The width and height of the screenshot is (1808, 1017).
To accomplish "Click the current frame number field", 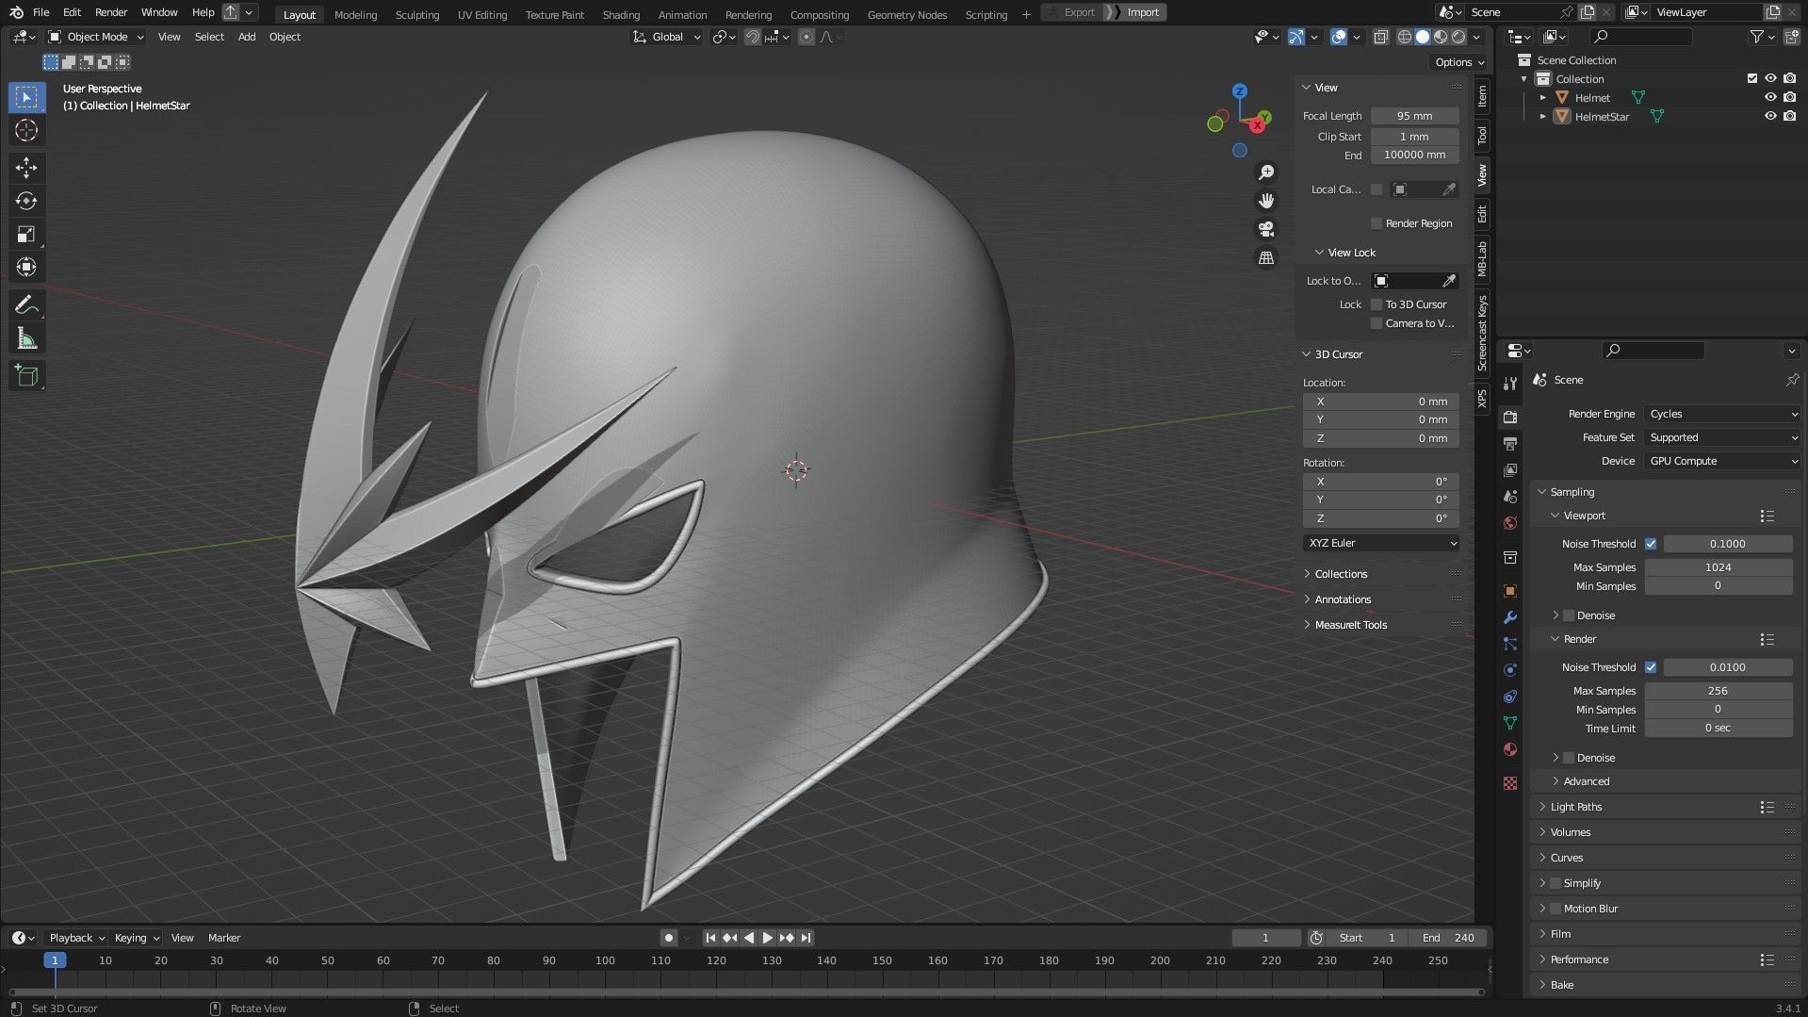I will coord(1265,938).
